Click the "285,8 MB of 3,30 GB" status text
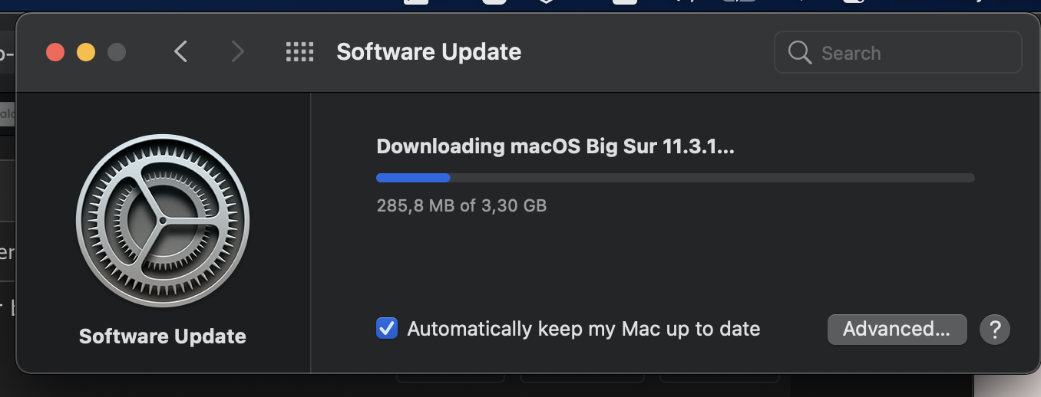 tap(461, 205)
